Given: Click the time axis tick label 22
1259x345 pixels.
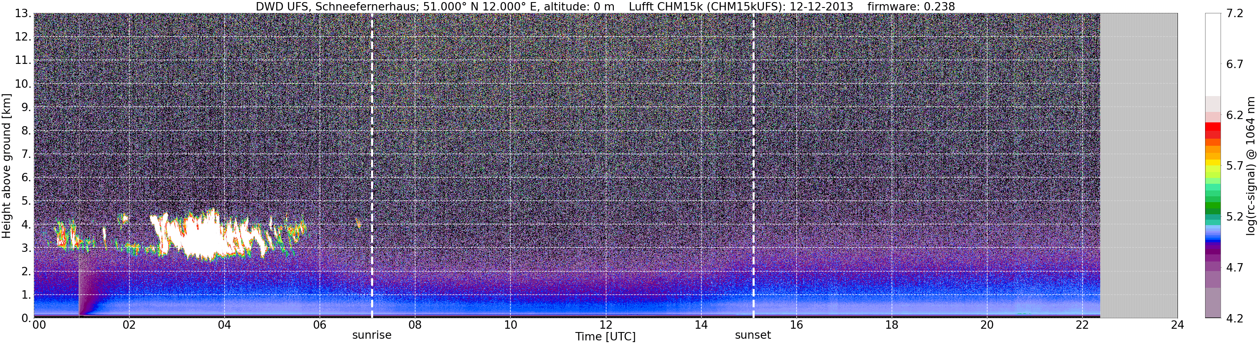Looking at the screenshot, I should click(x=1082, y=325).
